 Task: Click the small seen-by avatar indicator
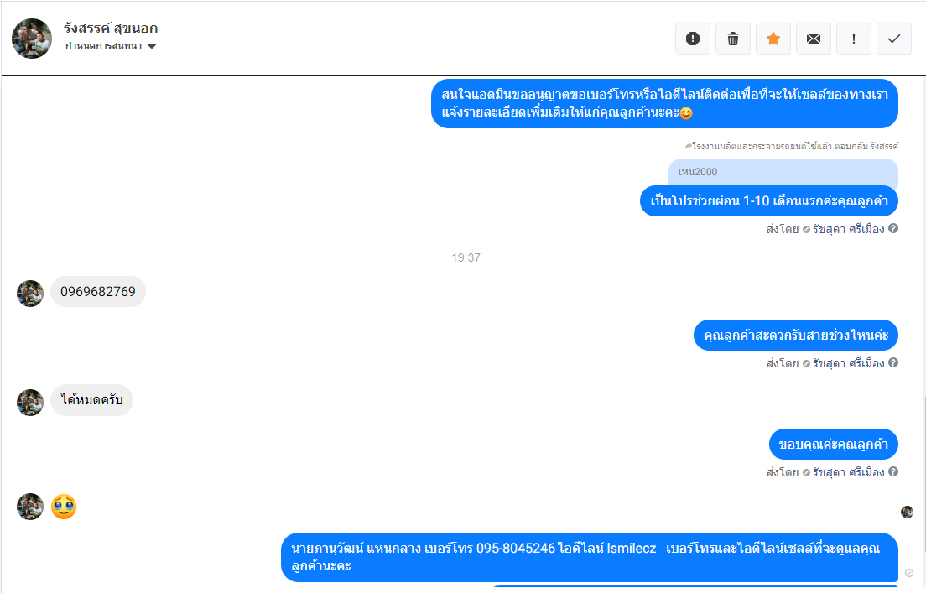point(907,512)
